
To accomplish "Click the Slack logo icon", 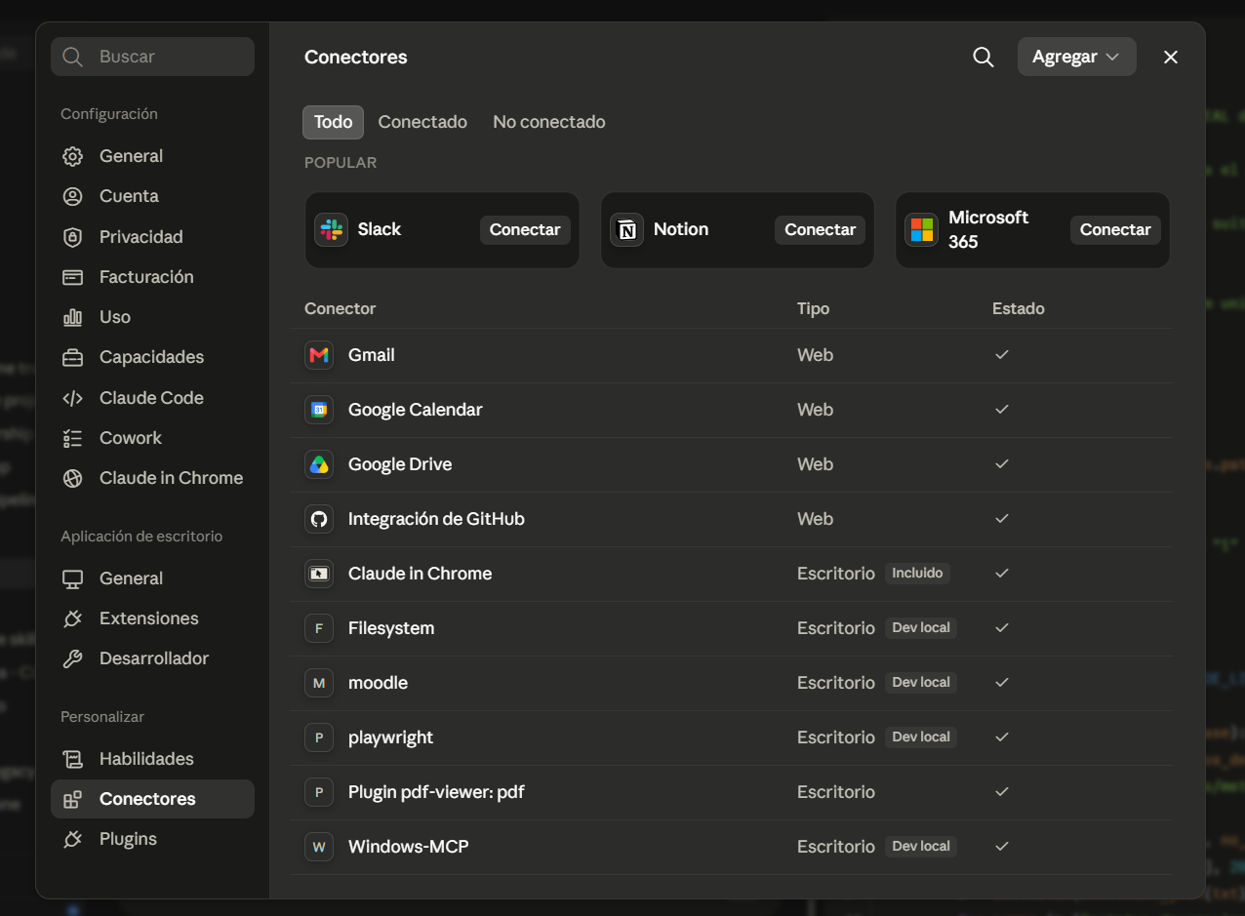I will (332, 229).
